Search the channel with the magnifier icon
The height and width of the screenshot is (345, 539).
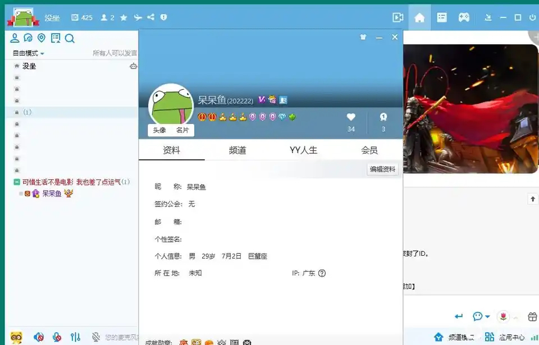(x=70, y=39)
